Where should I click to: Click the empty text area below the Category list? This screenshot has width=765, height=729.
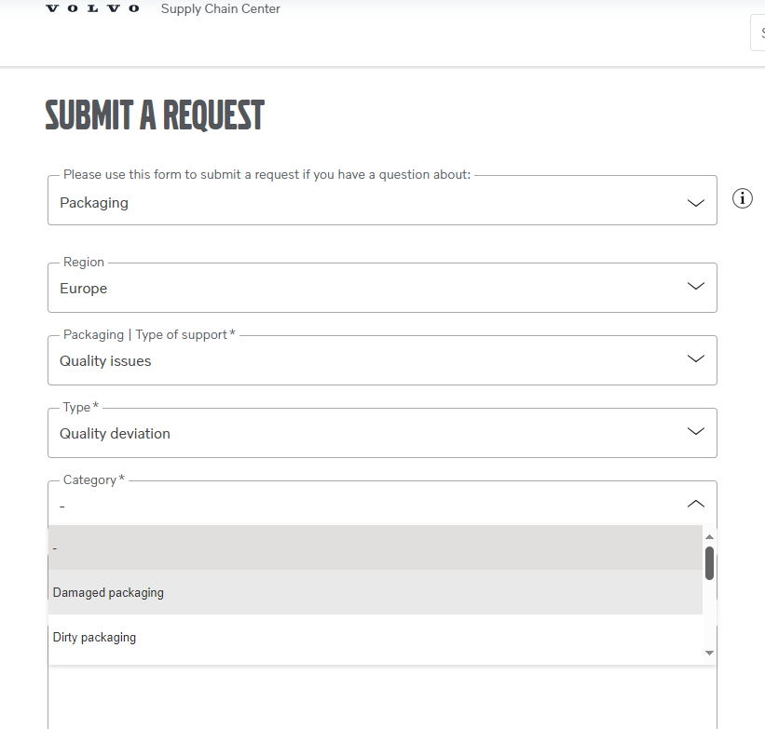click(382, 697)
